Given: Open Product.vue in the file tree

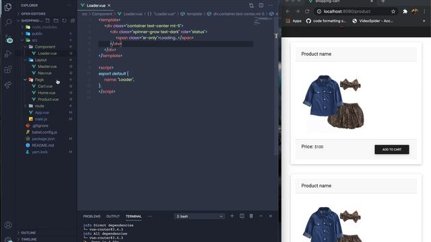Looking at the screenshot, I should 48,99.
